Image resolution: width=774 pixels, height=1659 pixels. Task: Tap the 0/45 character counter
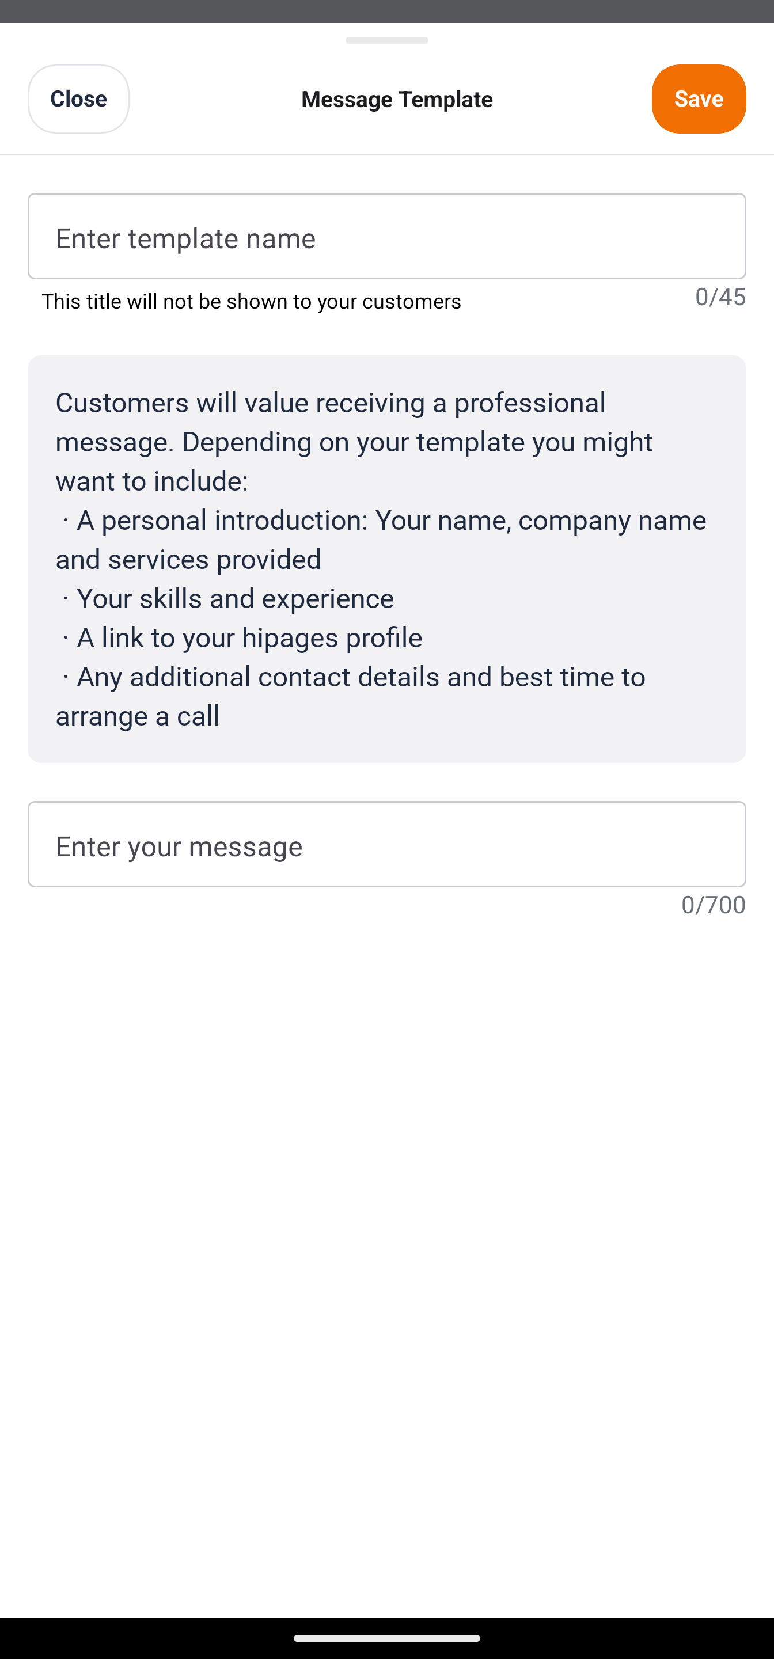(x=720, y=297)
